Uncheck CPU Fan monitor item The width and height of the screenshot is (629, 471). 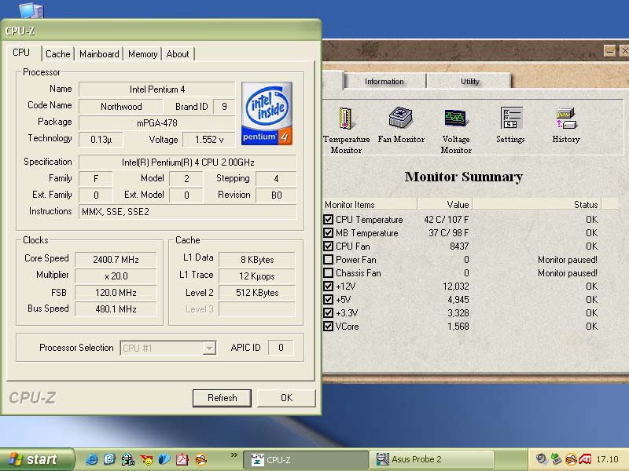328,246
